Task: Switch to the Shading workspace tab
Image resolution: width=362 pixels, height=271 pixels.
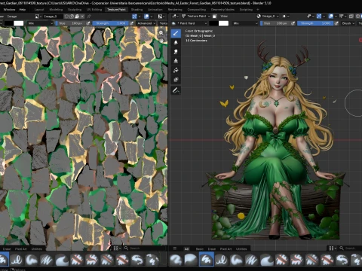Action: pos(137,10)
